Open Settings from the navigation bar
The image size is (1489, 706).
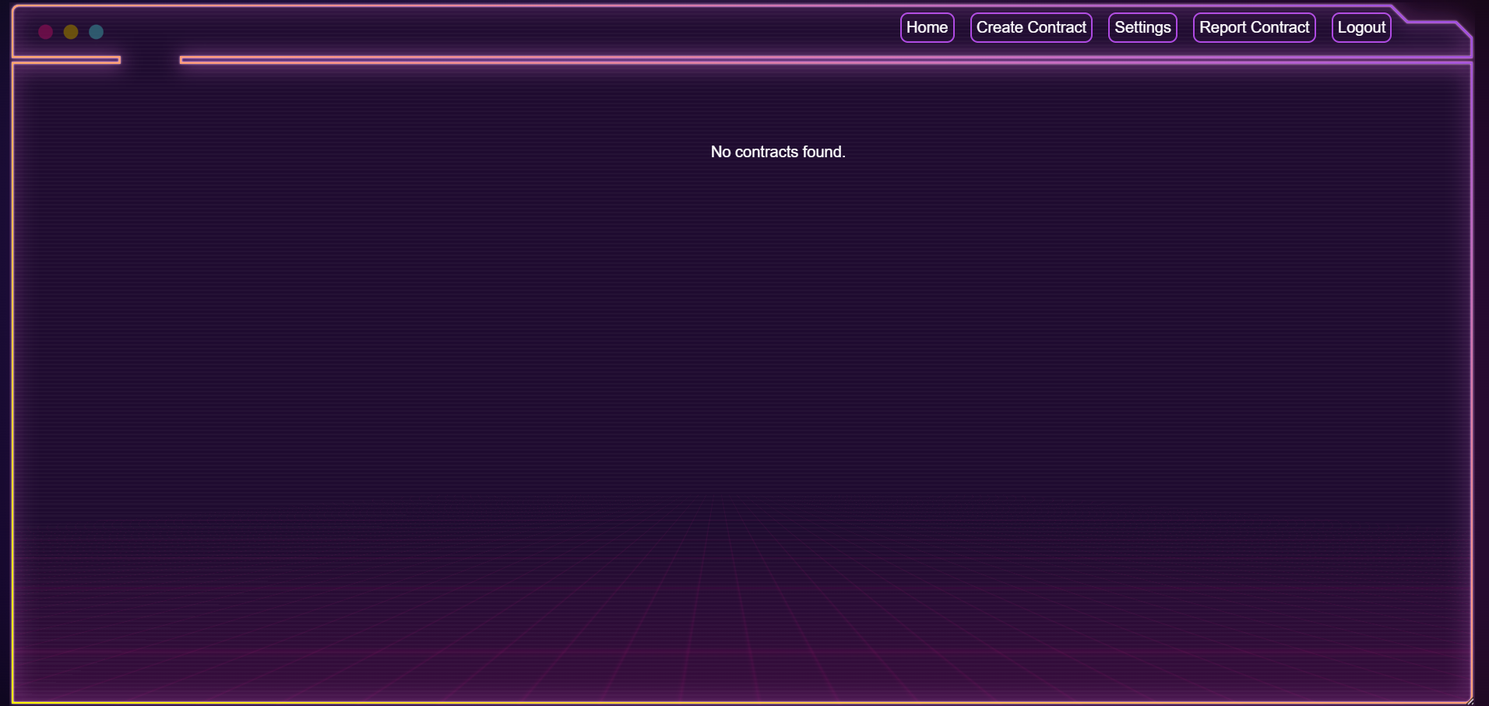click(1142, 28)
